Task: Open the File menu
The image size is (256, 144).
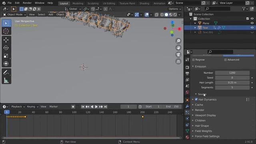Action: (10, 3)
